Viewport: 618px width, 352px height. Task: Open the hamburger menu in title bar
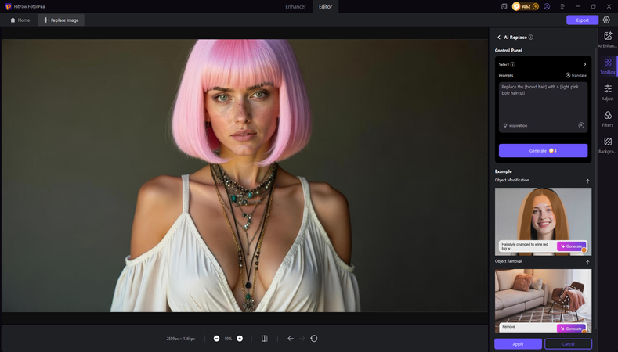pyautogui.click(x=562, y=7)
